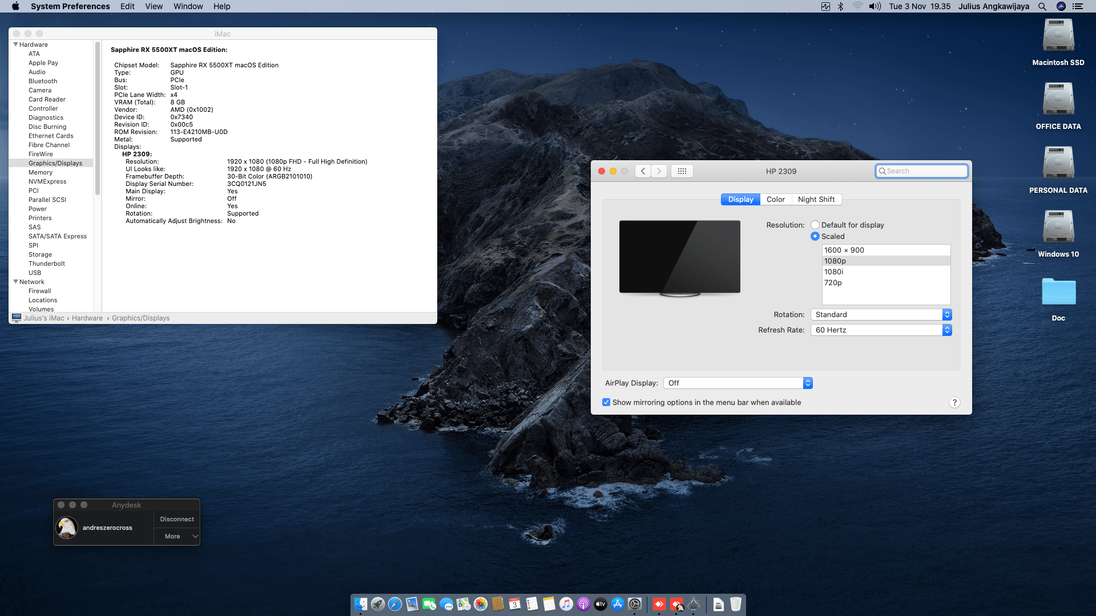Screen dimensions: 1096x616
Task: Select Thunderbolt in hardware sidebar
Action: [x=47, y=264]
